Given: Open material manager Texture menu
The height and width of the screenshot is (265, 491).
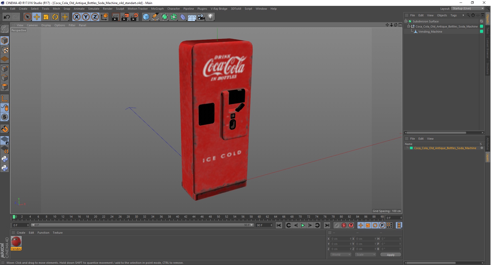Looking at the screenshot, I should (57, 233).
